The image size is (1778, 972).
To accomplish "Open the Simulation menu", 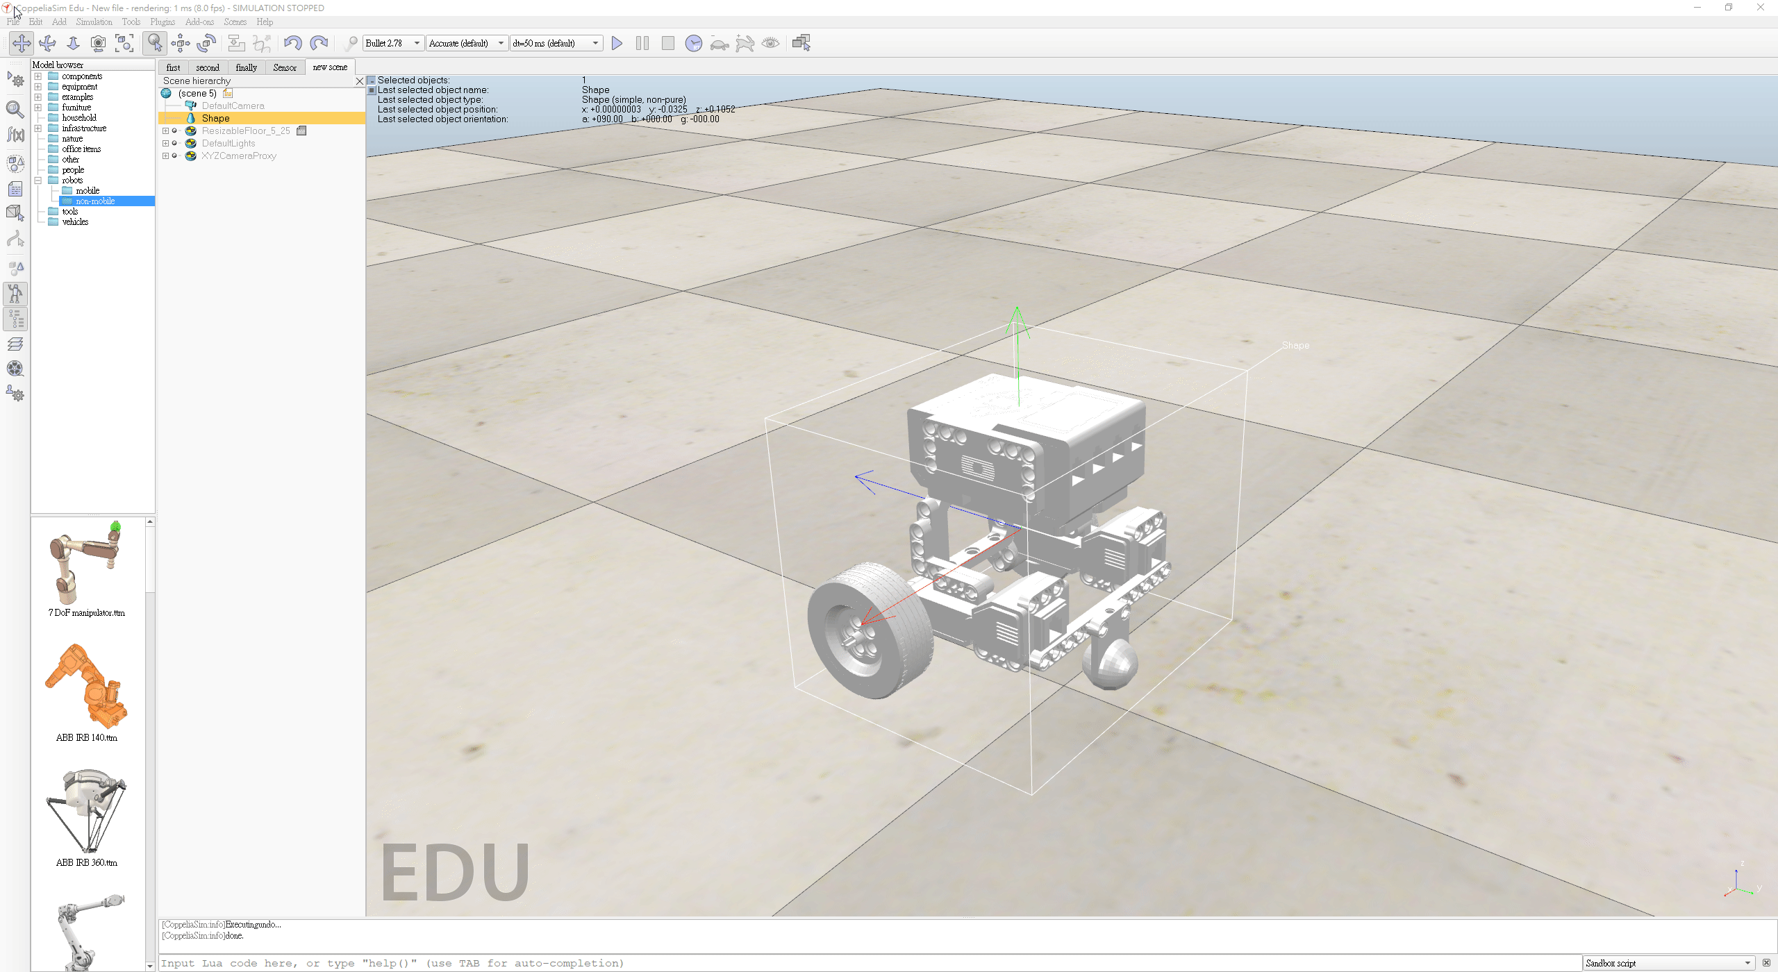I will point(94,22).
